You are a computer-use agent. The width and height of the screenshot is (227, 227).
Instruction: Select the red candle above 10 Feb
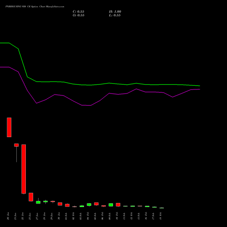coord(118,205)
